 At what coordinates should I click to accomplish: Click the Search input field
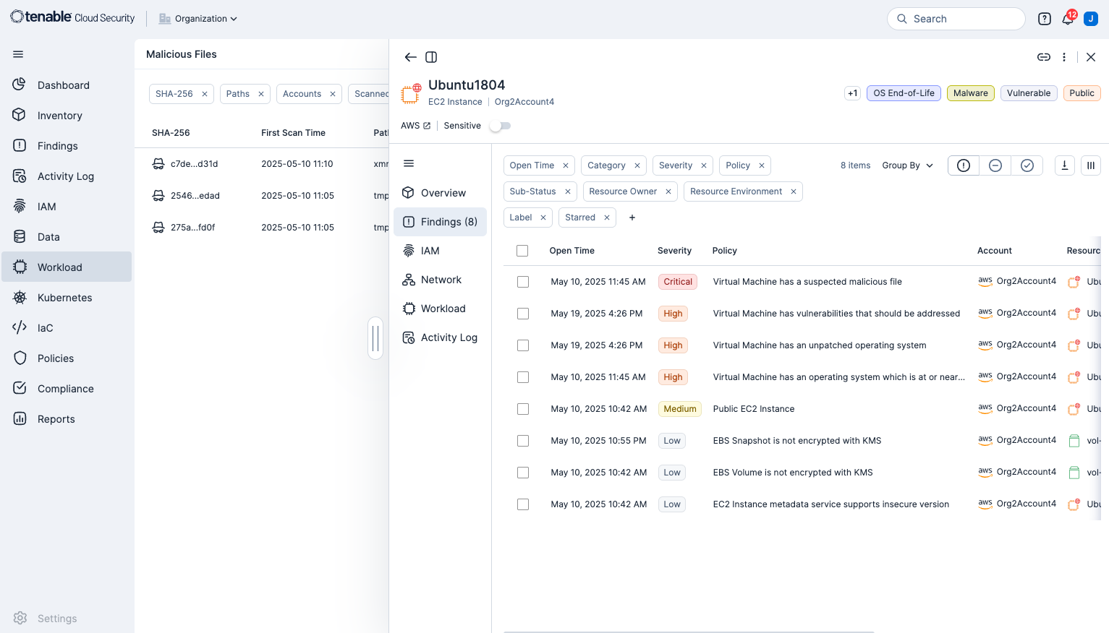[x=956, y=19]
